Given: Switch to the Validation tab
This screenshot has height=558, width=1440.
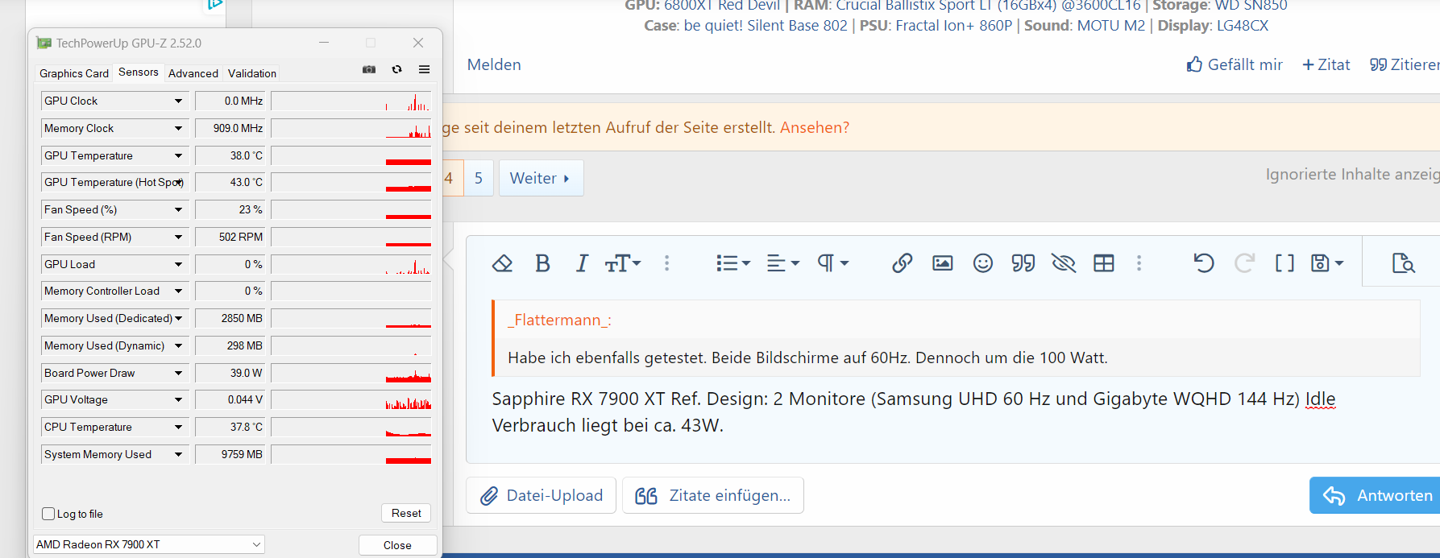Looking at the screenshot, I should [x=252, y=73].
